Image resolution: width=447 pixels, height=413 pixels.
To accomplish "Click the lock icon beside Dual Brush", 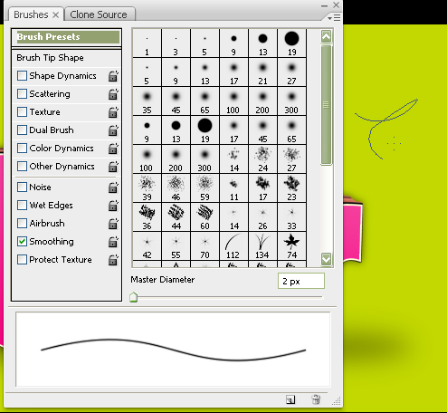I will point(113,130).
